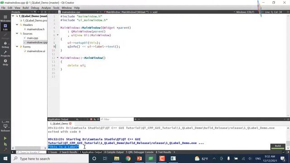Open File Explorer from the taskbar
Screen dimensions: 290x163
tap(117, 158)
